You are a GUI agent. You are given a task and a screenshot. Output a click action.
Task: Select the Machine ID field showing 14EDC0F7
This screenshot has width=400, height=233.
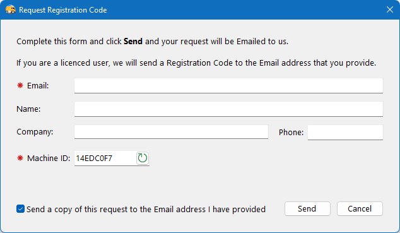[105, 158]
